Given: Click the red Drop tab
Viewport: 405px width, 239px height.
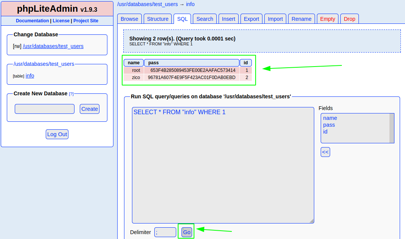Looking at the screenshot, I should tap(349, 19).
